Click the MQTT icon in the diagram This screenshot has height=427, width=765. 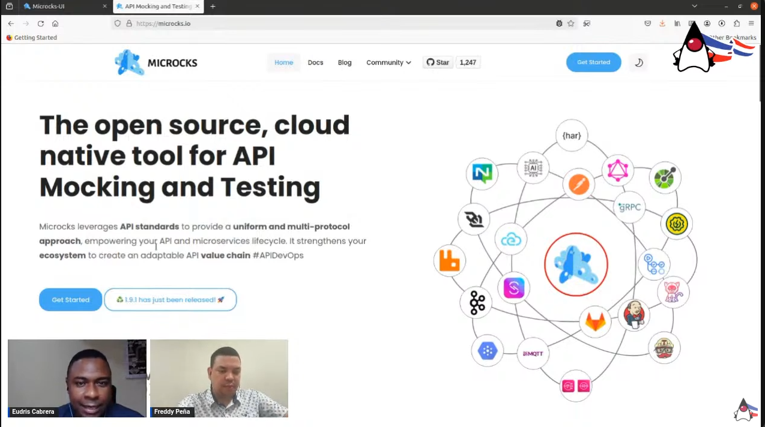pos(533,353)
